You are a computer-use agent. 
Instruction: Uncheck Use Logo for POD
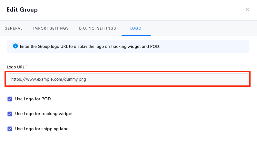click(x=10, y=99)
